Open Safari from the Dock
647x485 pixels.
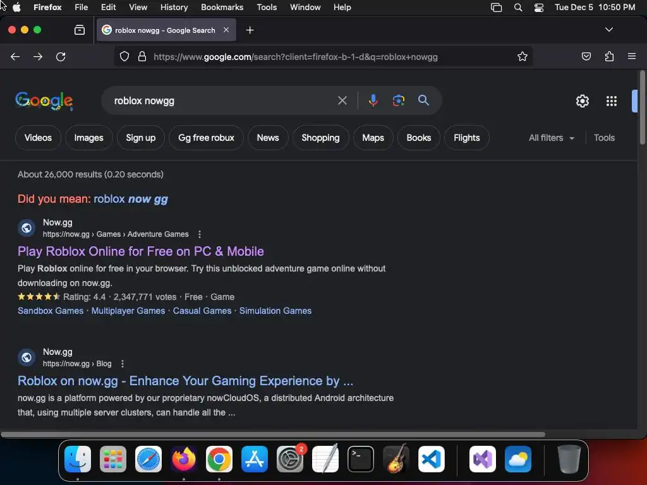pyautogui.click(x=148, y=459)
